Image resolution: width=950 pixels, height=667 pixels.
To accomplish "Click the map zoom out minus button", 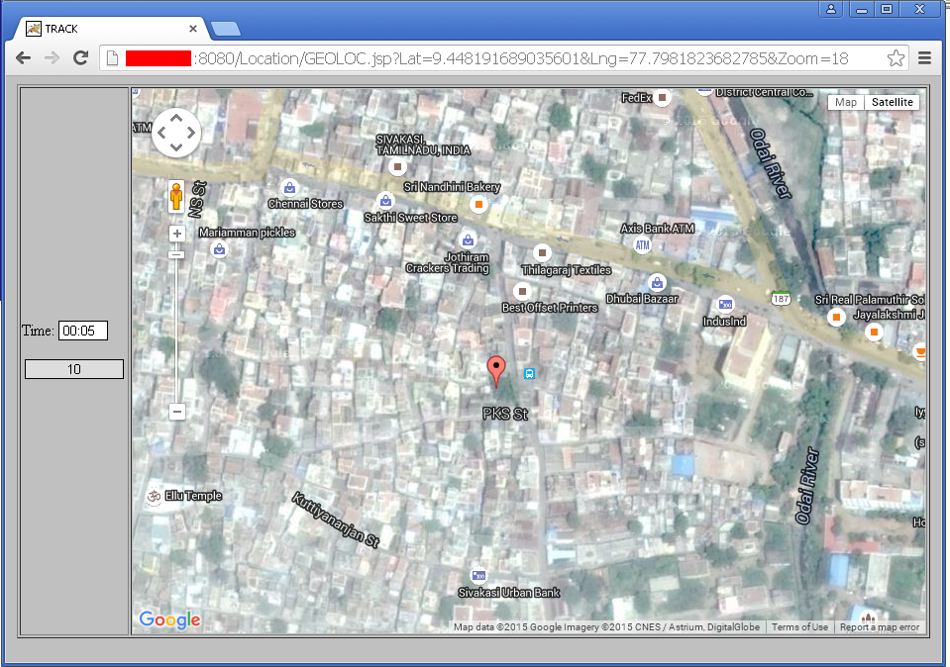I will [x=177, y=413].
